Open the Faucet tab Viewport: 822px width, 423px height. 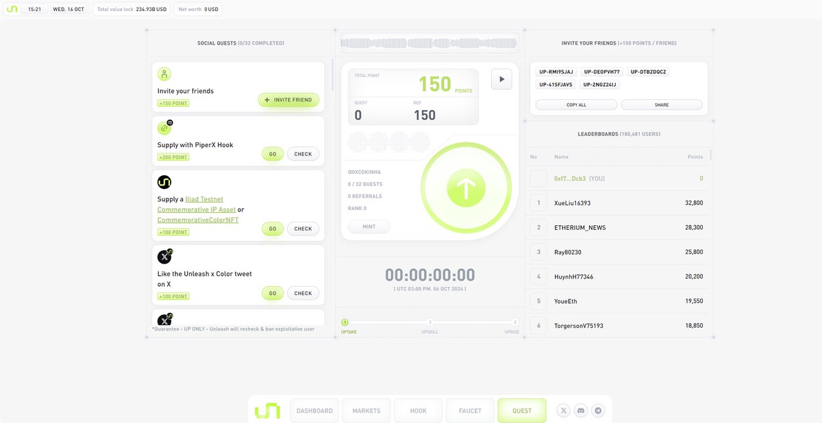pos(470,411)
